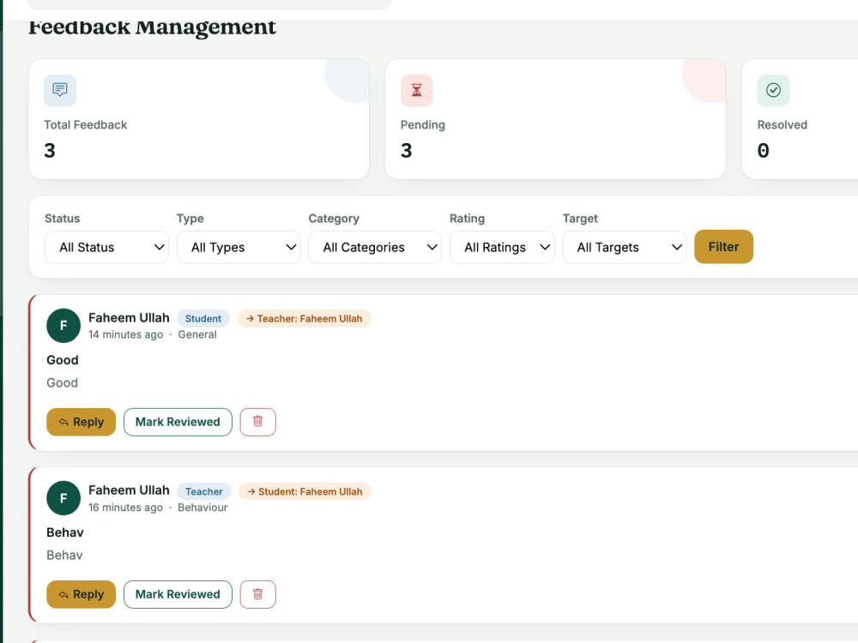Delete the Good feedback via trash icon

click(x=257, y=422)
